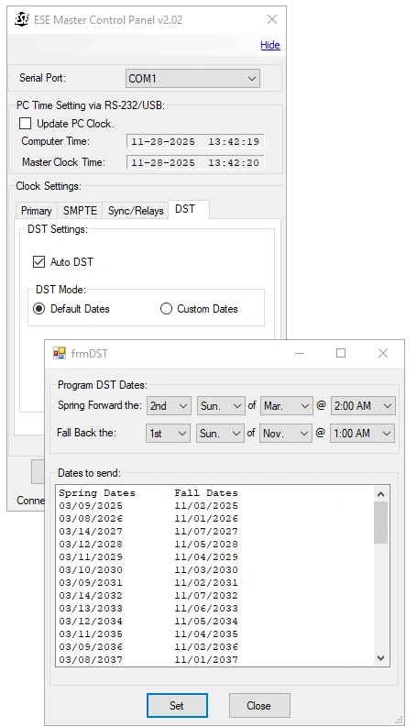This screenshot has width=417, height=727.
Task: Open the Serial Port COM1 dropdown
Action: coord(192,78)
